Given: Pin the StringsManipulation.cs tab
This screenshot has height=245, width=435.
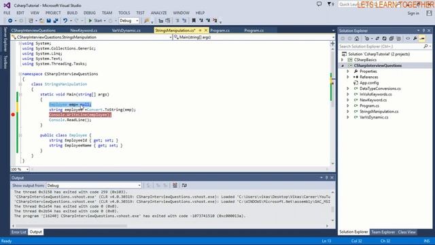Looking at the screenshot, I should click(x=200, y=30).
